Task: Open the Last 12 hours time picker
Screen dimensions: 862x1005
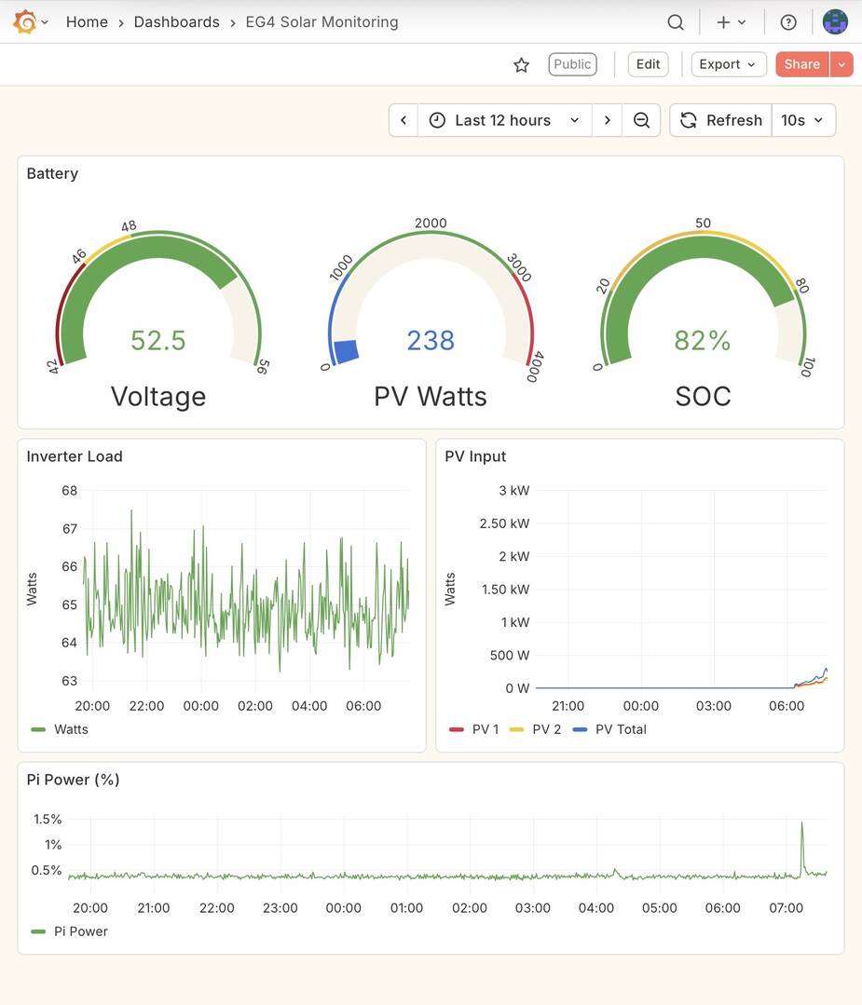Action: [x=503, y=120]
